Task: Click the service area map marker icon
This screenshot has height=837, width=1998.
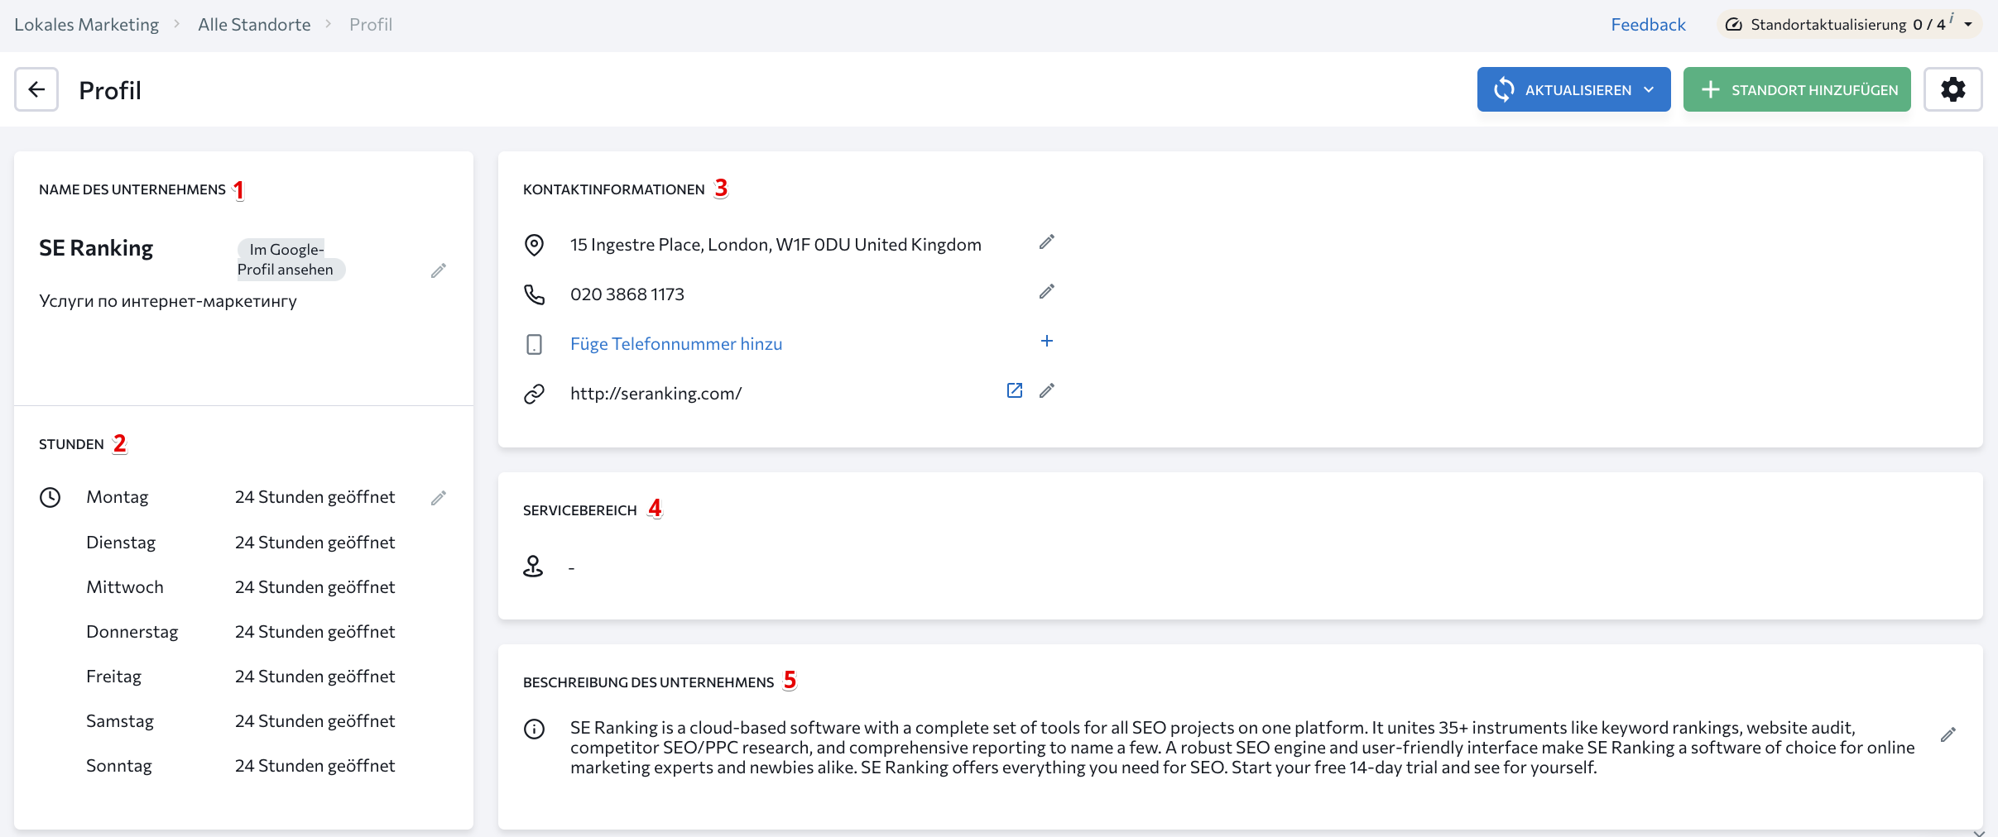Action: click(533, 567)
